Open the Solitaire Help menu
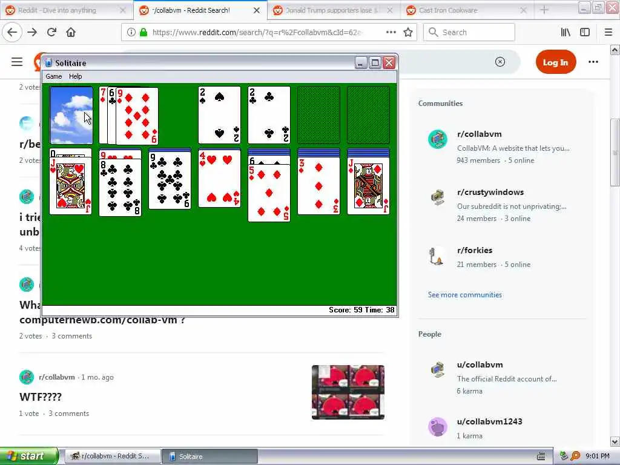 point(76,76)
